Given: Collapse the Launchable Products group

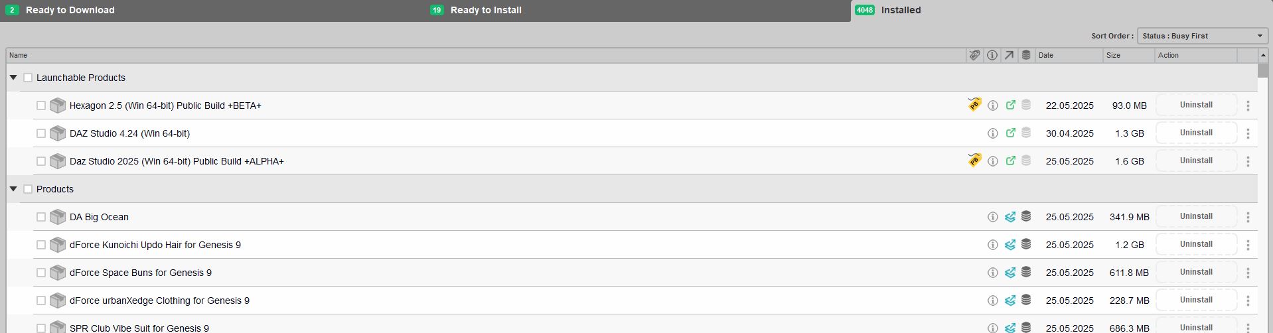Looking at the screenshot, I should click(13, 78).
